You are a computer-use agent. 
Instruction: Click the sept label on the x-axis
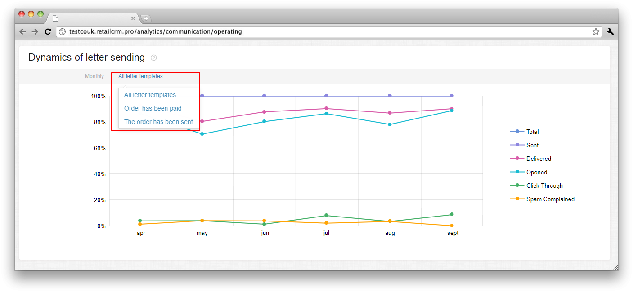453,233
